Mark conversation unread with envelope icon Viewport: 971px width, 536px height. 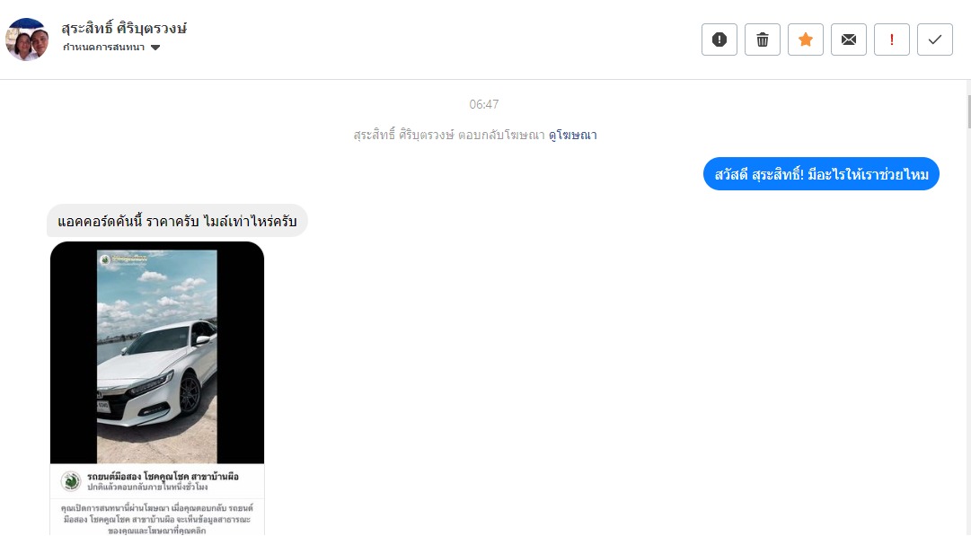(x=848, y=40)
